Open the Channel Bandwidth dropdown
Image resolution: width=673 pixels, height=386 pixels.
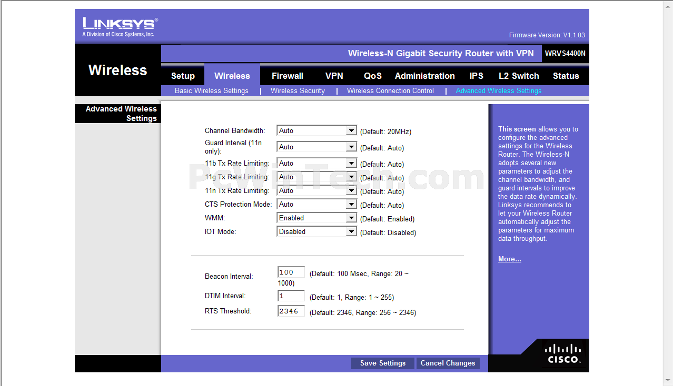coord(317,131)
